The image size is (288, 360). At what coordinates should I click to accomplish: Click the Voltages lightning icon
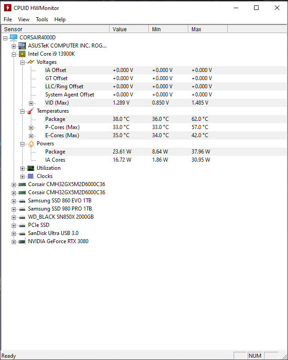[x=31, y=62]
